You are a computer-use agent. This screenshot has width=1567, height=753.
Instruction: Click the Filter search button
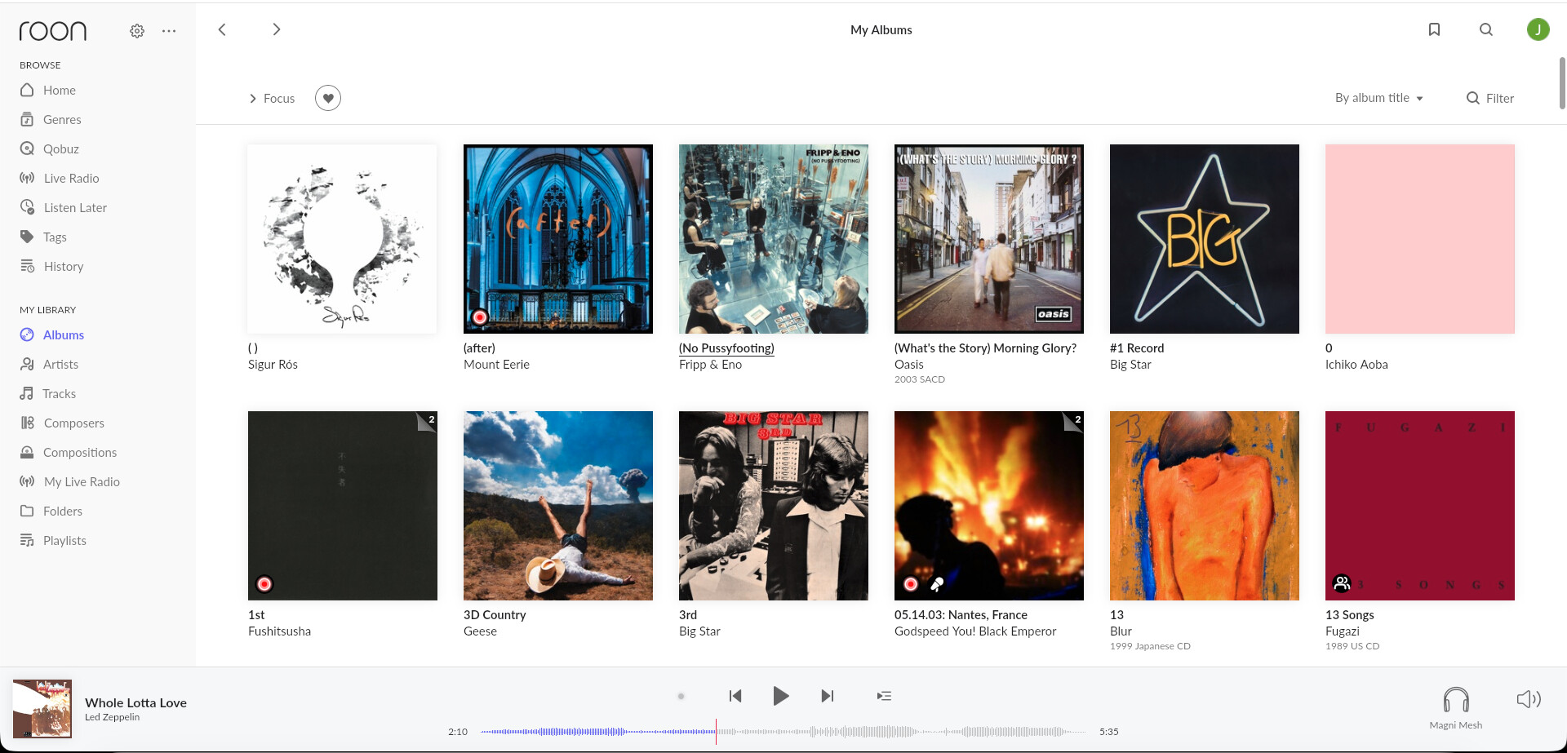[1490, 98]
